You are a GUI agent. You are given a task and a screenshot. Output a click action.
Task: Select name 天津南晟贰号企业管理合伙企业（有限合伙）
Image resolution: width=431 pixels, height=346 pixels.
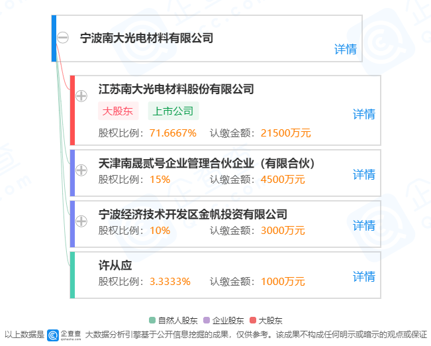(207, 163)
